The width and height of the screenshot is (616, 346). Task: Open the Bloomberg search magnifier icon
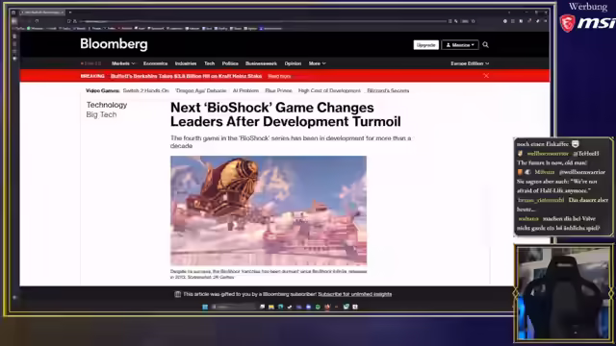(x=485, y=45)
